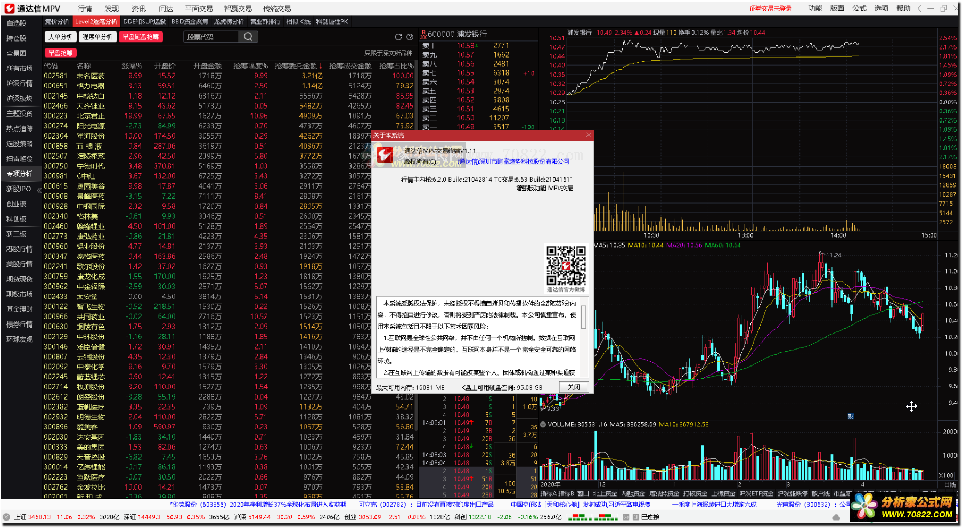Image resolution: width=963 pixels, height=528 pixels.
Task: Open the 资讯 top menu
Action: click(x=139, y=9)
